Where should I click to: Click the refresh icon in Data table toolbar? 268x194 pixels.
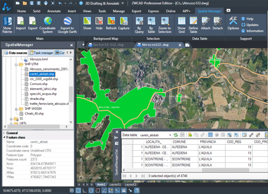click(x=176, y=135)
